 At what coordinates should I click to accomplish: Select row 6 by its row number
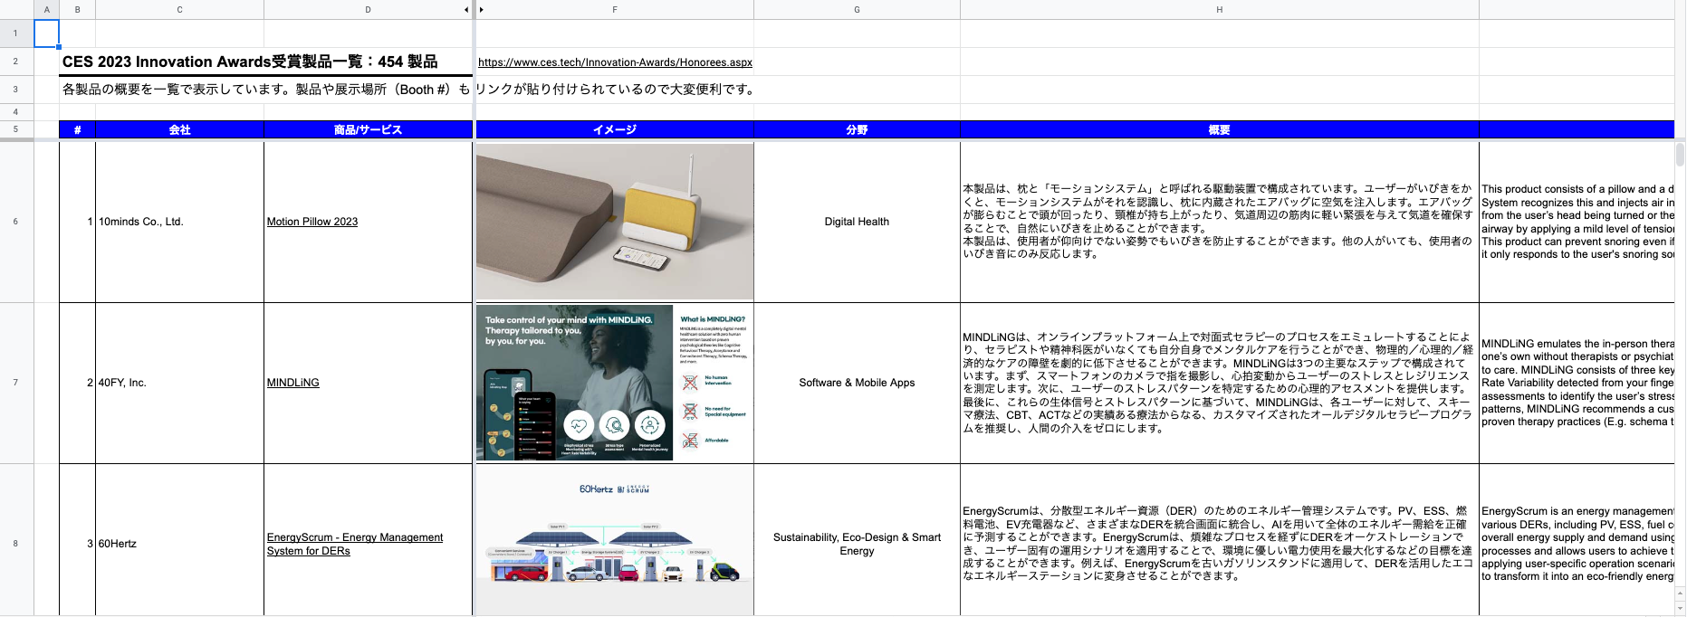pyautogui.click(x=15, y=222)
